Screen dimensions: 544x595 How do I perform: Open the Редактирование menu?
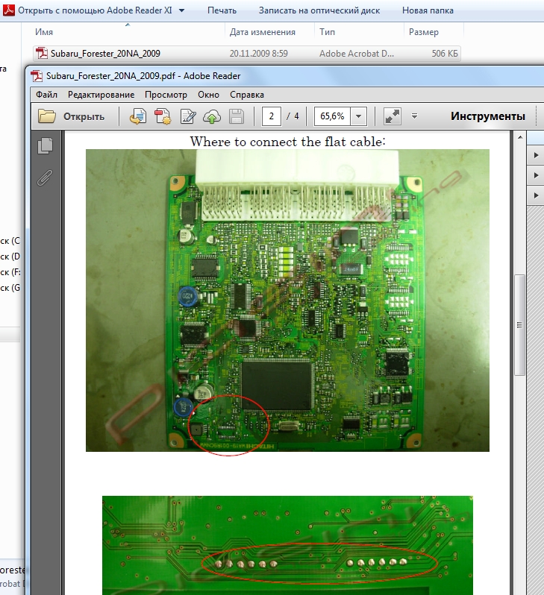101,95
